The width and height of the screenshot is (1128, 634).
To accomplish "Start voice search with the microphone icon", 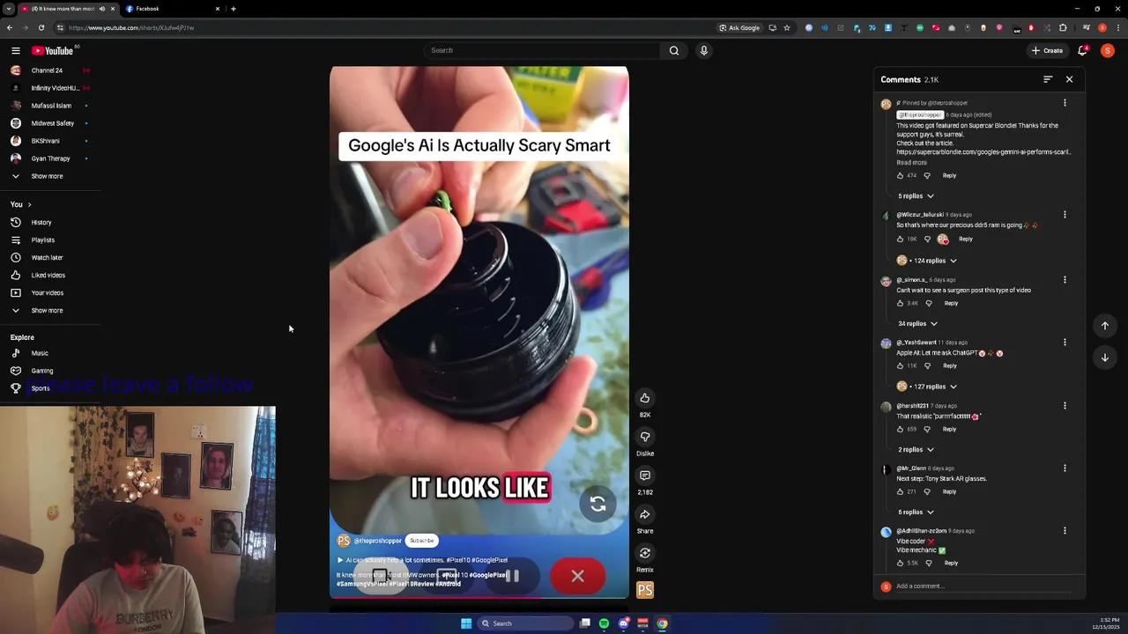I will [703, 50].
